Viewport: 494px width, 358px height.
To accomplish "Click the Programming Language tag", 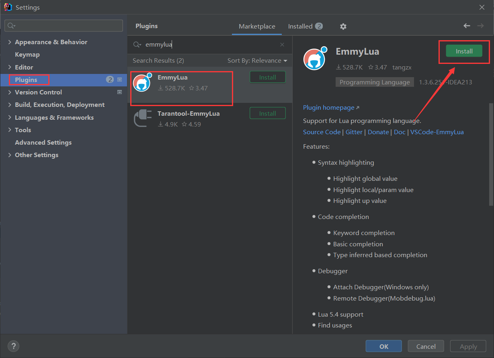I will coord(375,82).
